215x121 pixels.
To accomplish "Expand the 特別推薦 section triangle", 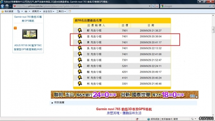I will (52, 103).
